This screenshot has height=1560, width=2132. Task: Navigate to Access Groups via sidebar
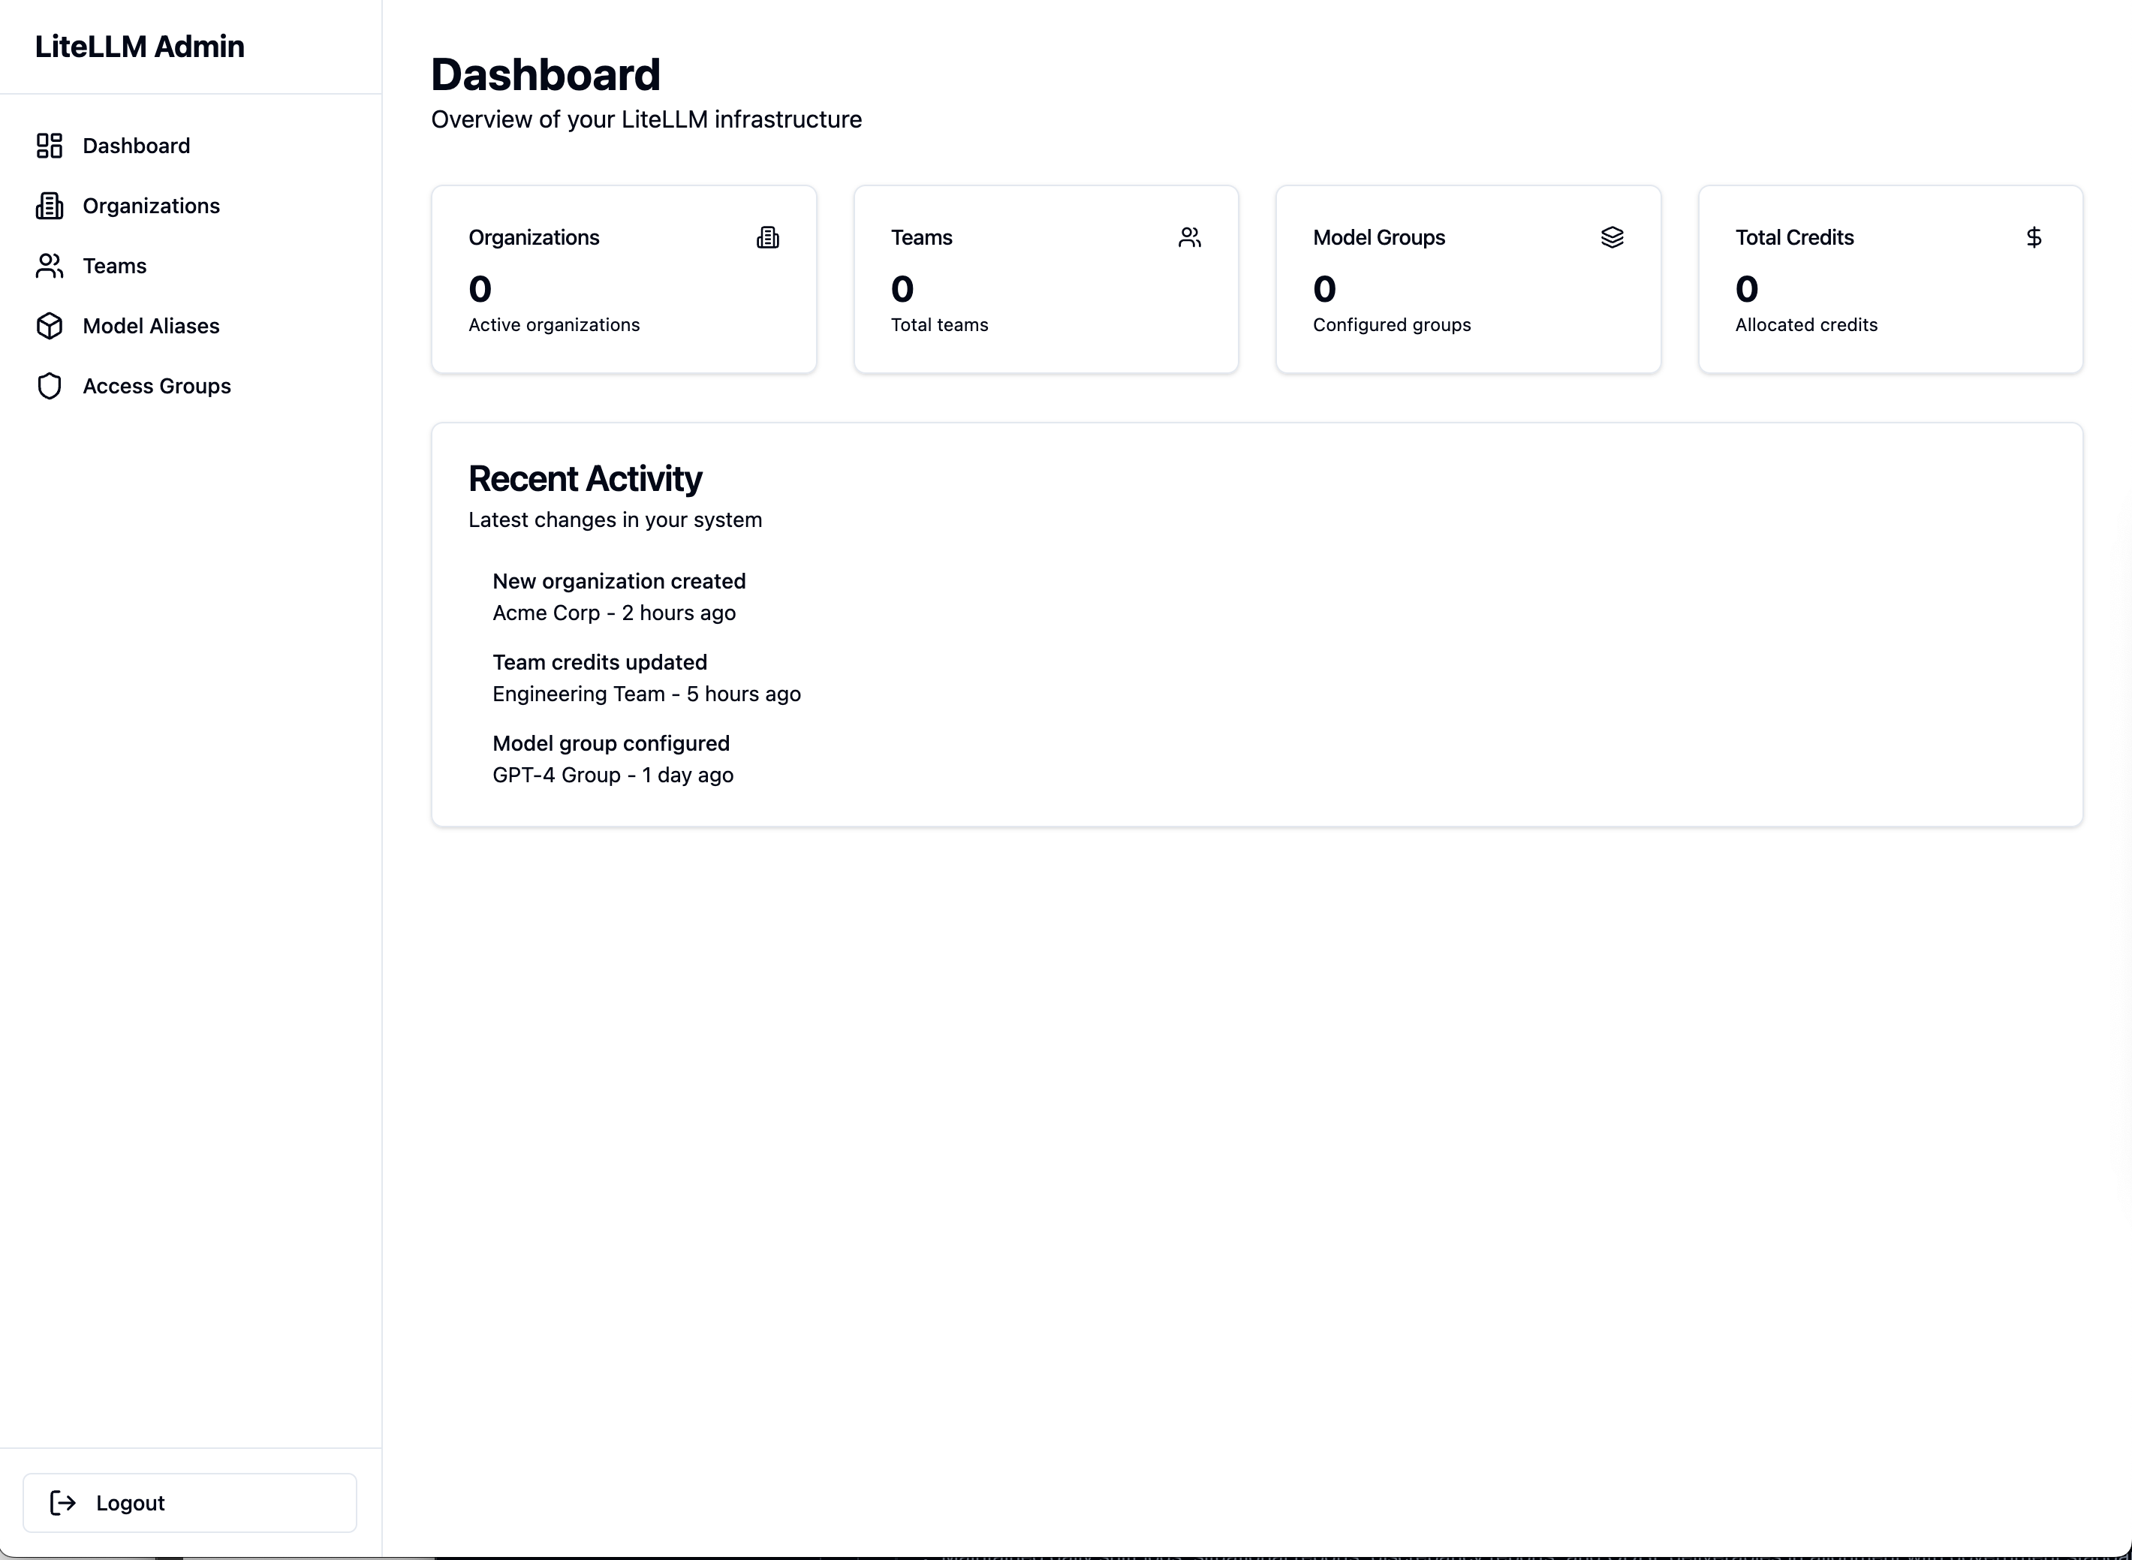click(157, 385)
